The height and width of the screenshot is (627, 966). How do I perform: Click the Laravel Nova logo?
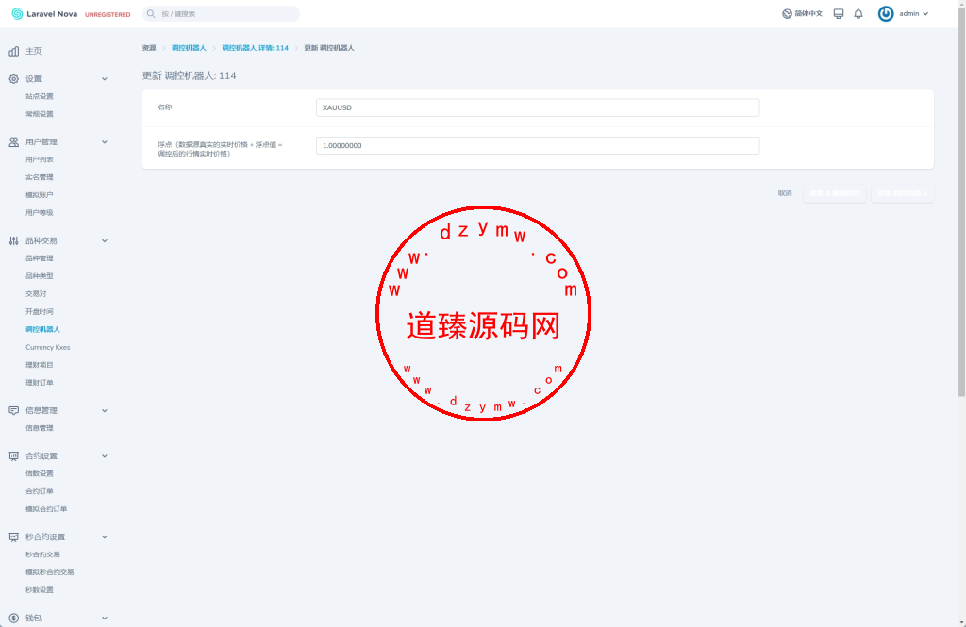[x=44, y=13]
